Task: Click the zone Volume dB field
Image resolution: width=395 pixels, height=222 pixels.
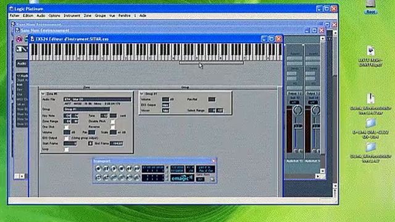Action: 67,133
